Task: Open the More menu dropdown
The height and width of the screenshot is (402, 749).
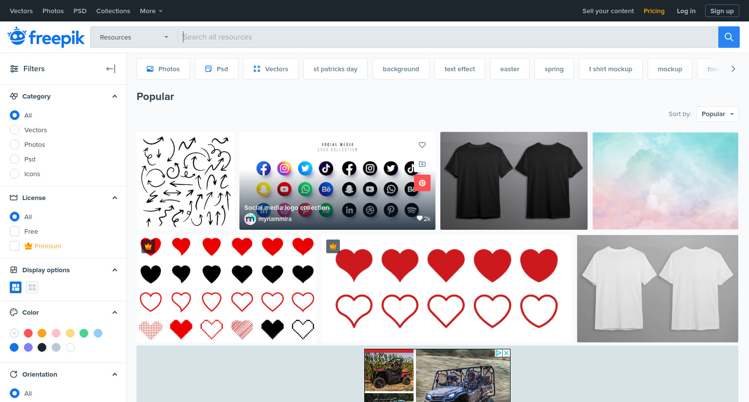Action: tap(151, 11)
